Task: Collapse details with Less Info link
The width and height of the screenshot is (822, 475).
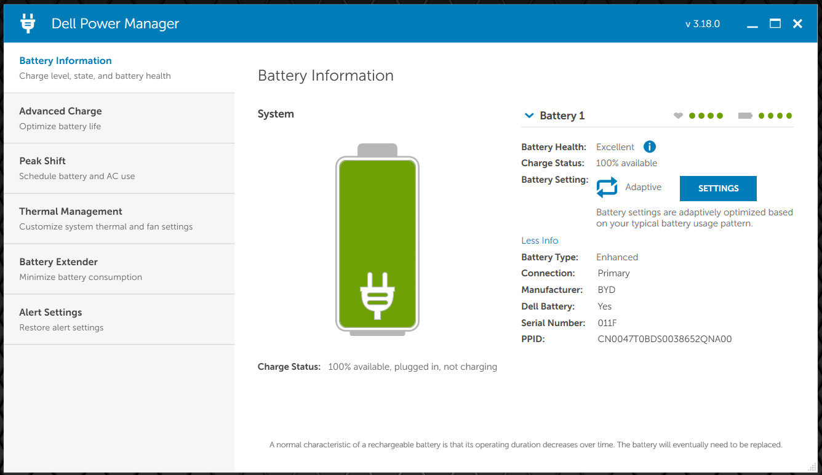Action: (x=540, y=241)
